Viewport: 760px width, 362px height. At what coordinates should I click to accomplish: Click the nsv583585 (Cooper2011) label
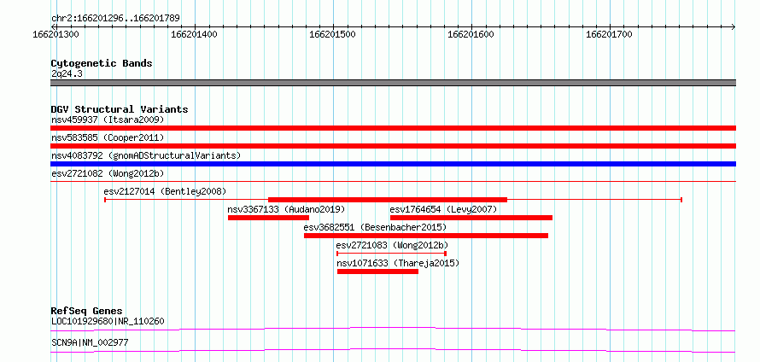click(108, 137)
